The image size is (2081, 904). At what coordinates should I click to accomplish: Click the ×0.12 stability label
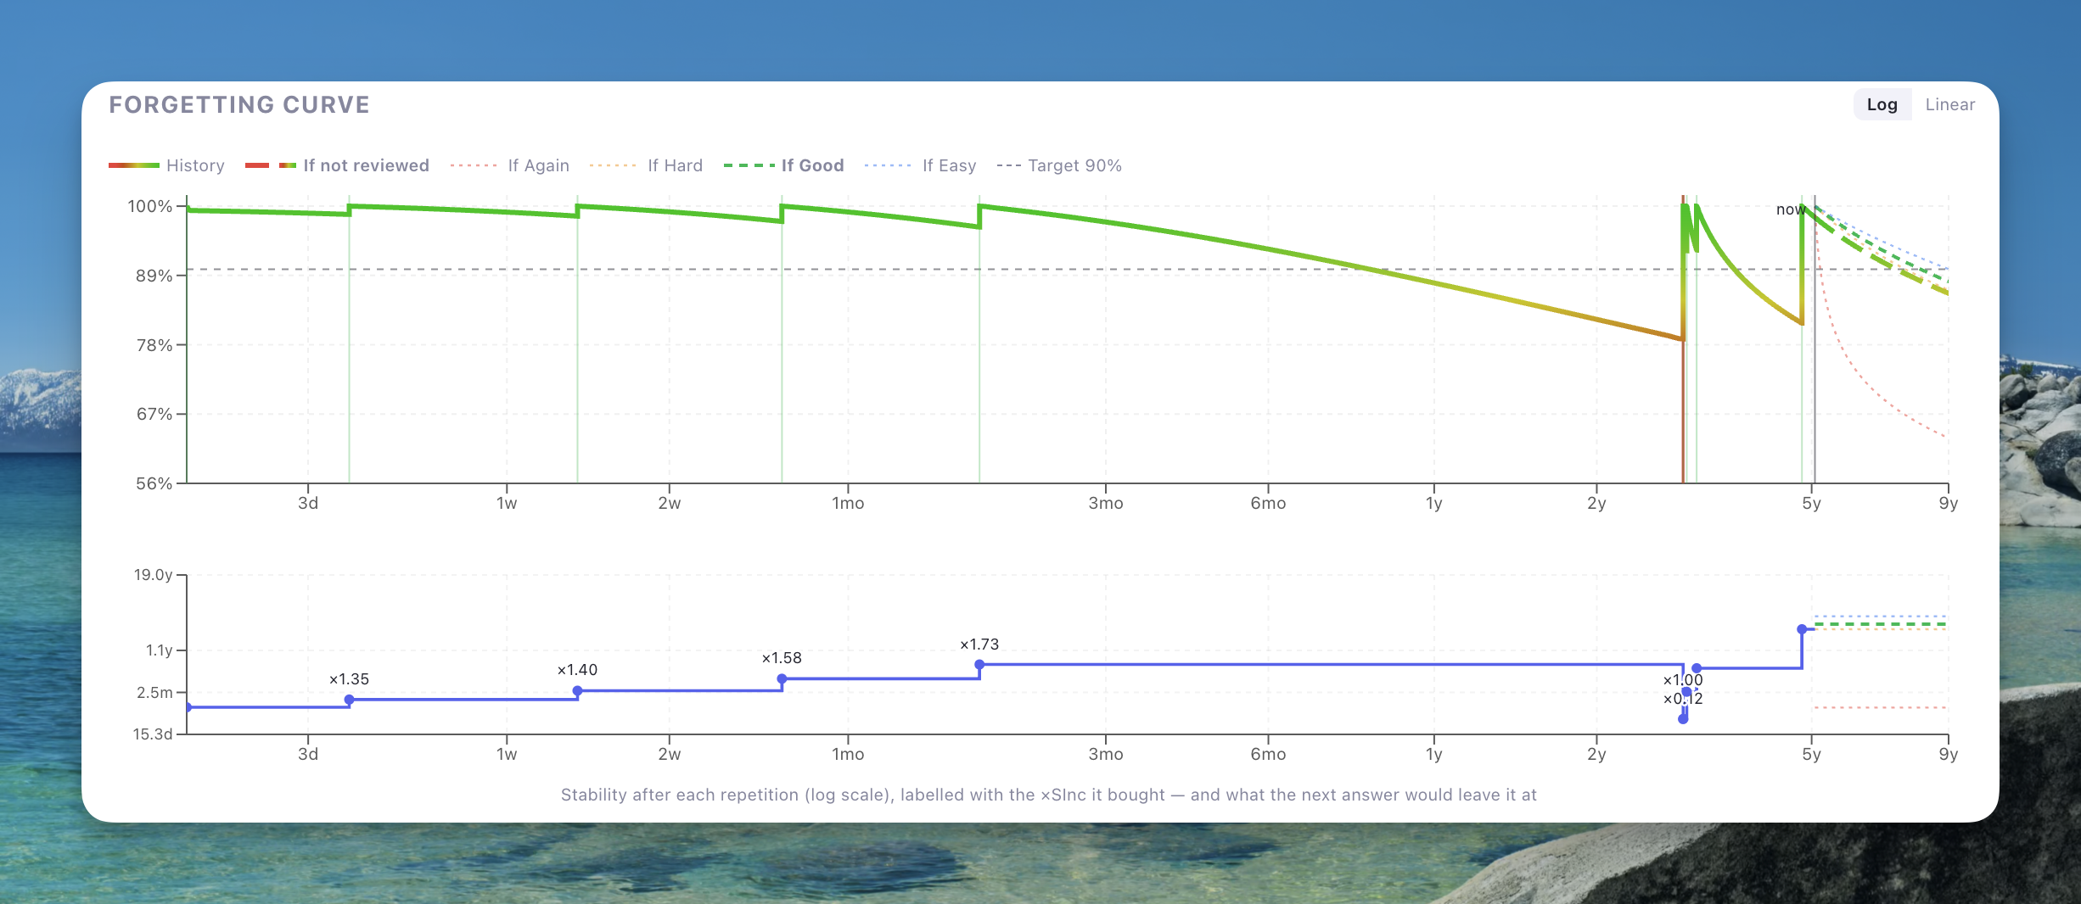[x=1683, y=699]
